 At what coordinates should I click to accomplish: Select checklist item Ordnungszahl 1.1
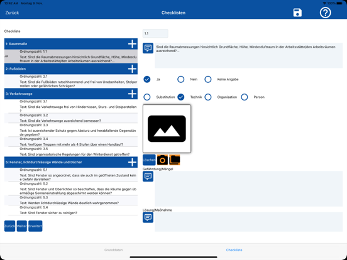(x=71, y=56)
